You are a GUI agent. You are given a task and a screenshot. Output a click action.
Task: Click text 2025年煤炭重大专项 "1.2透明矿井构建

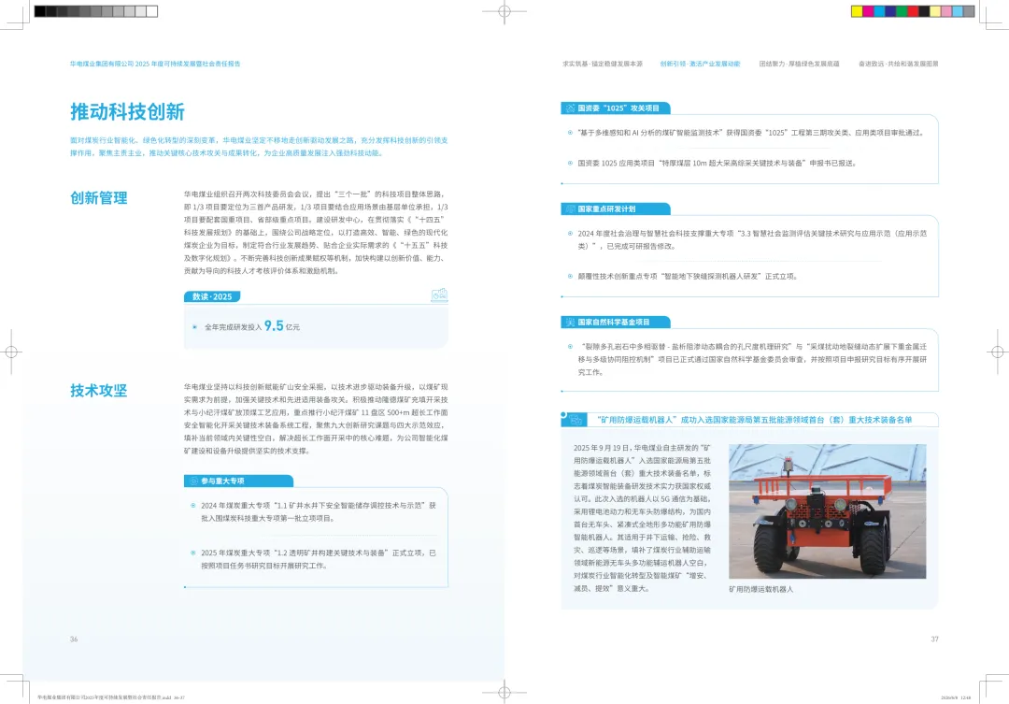click(319, 559)
